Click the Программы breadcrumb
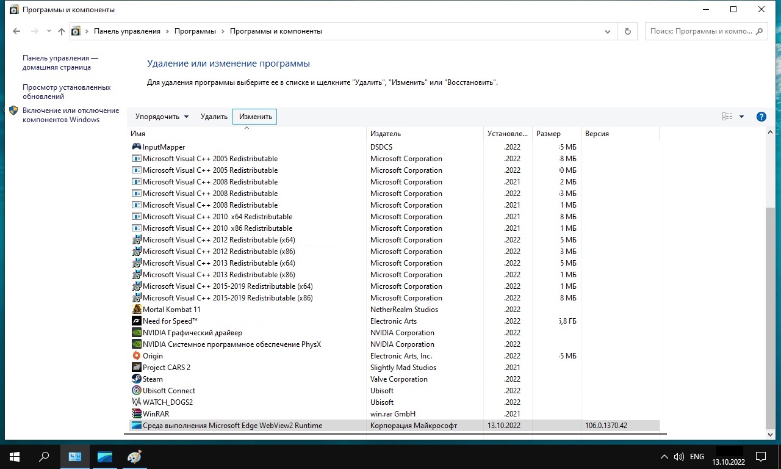781x469 pixels. point(195,31)
